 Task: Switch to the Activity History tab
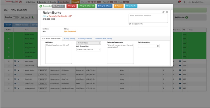click(69, 38)
